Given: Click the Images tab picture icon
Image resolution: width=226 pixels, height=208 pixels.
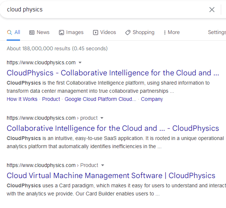Looking at the screenshot, I should tap(62, 33).
